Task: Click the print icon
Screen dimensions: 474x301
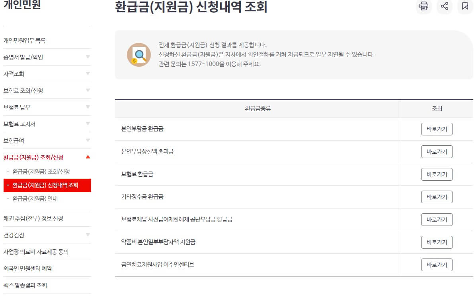Action: (423, 7)
